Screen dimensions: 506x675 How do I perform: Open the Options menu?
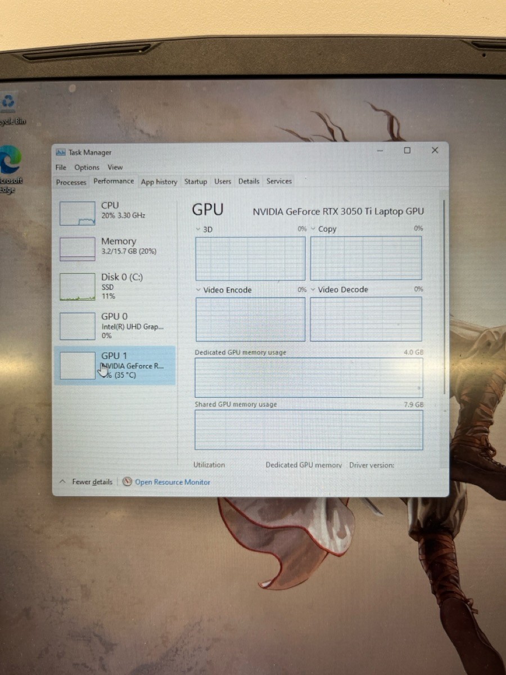click(x=87, y=168)
